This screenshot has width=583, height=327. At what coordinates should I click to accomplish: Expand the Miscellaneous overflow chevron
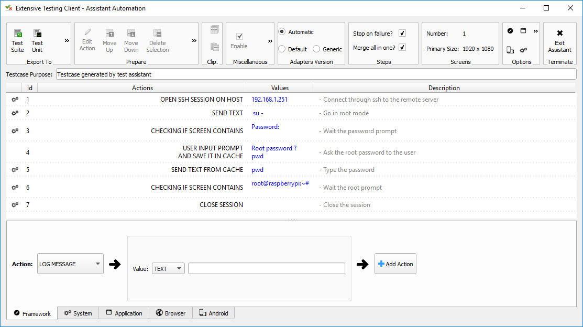[x=270, y=41]
